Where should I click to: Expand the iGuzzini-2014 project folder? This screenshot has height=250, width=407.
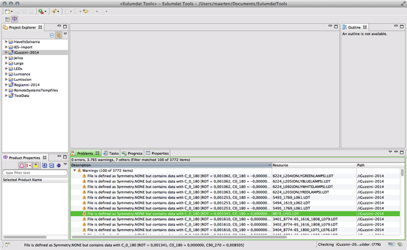pos(6,52)
